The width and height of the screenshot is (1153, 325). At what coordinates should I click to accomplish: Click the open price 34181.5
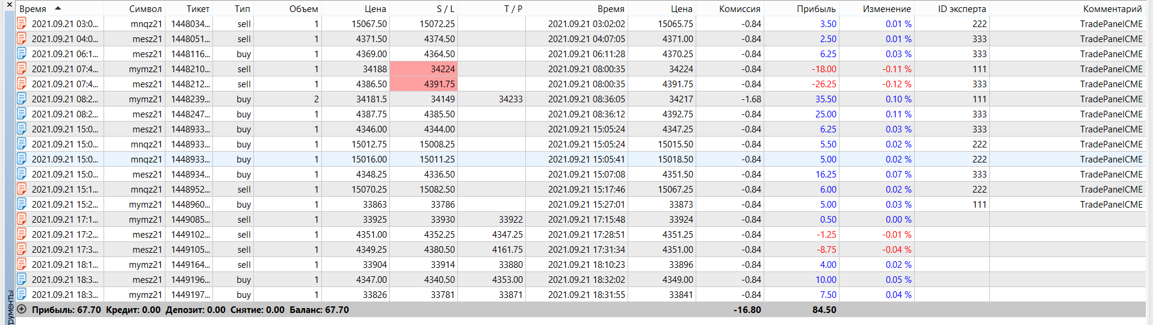point(371,99)
